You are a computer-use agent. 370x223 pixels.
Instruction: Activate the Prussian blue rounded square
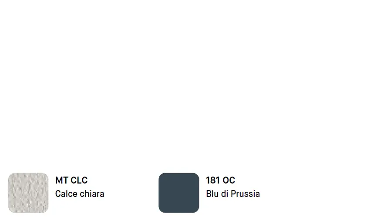(x=178, y=193)
